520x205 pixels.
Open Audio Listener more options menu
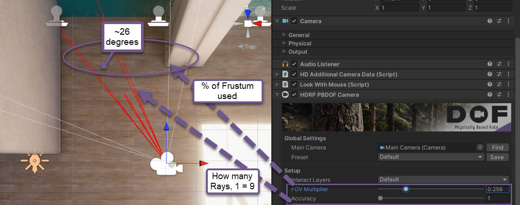point(509,64)
